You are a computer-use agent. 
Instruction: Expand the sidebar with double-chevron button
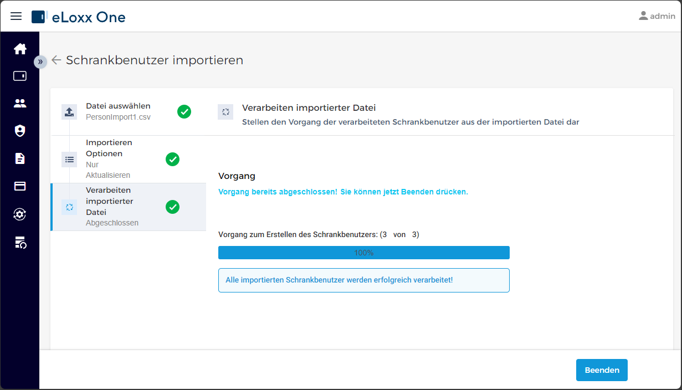[x=40, y=61]
